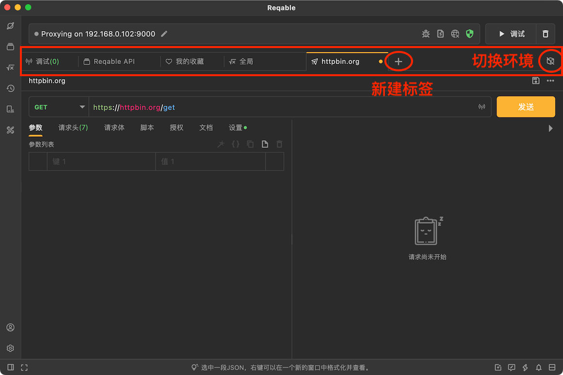This screenshot has height=375, width=563.
Task: Switch environment using the cube icon
Action: coord(550,61)
